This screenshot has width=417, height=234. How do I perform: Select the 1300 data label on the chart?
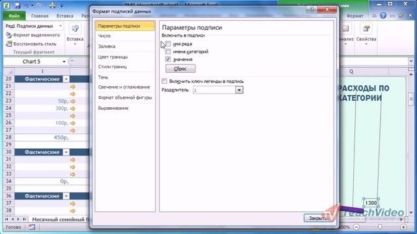(x=371, y=203)
